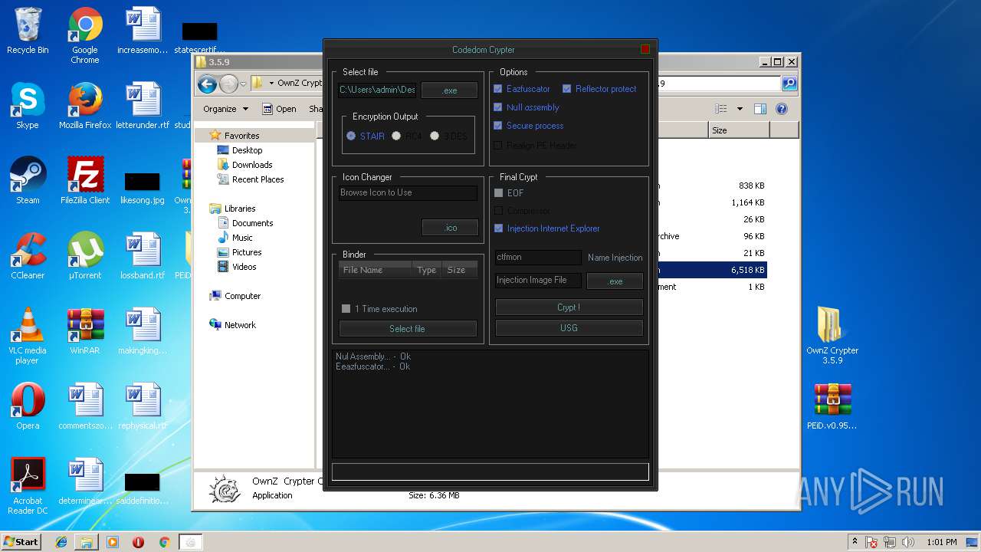The width and height of the screenshot is (981, 552).
Task: Click Explorer back navigation arrow
Action: [x=207, y=84]
